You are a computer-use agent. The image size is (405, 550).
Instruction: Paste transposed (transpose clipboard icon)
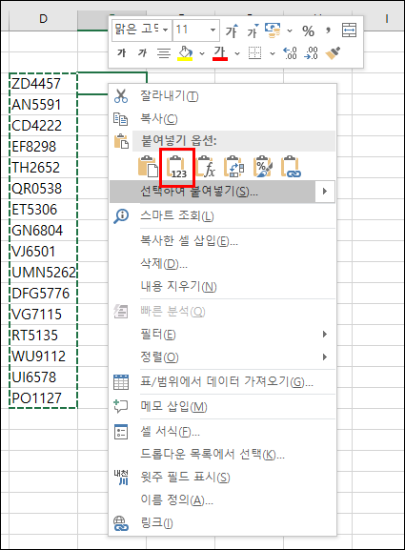point(233,167)
